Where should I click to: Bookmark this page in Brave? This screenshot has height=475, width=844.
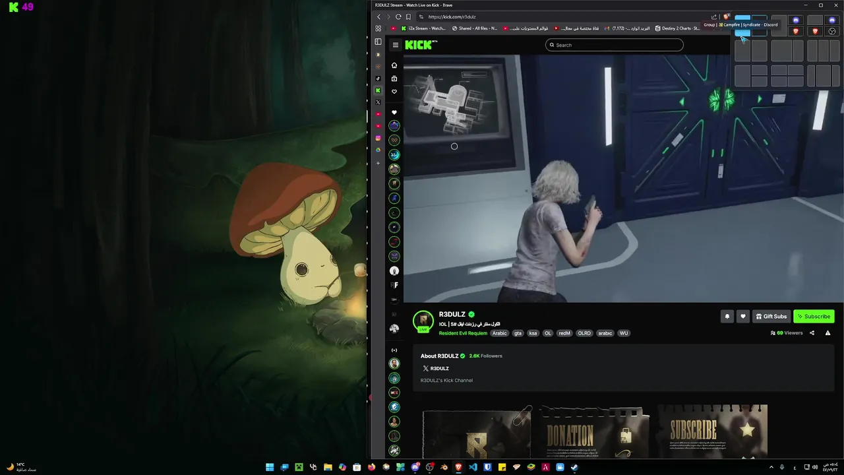tap(408, 16)
